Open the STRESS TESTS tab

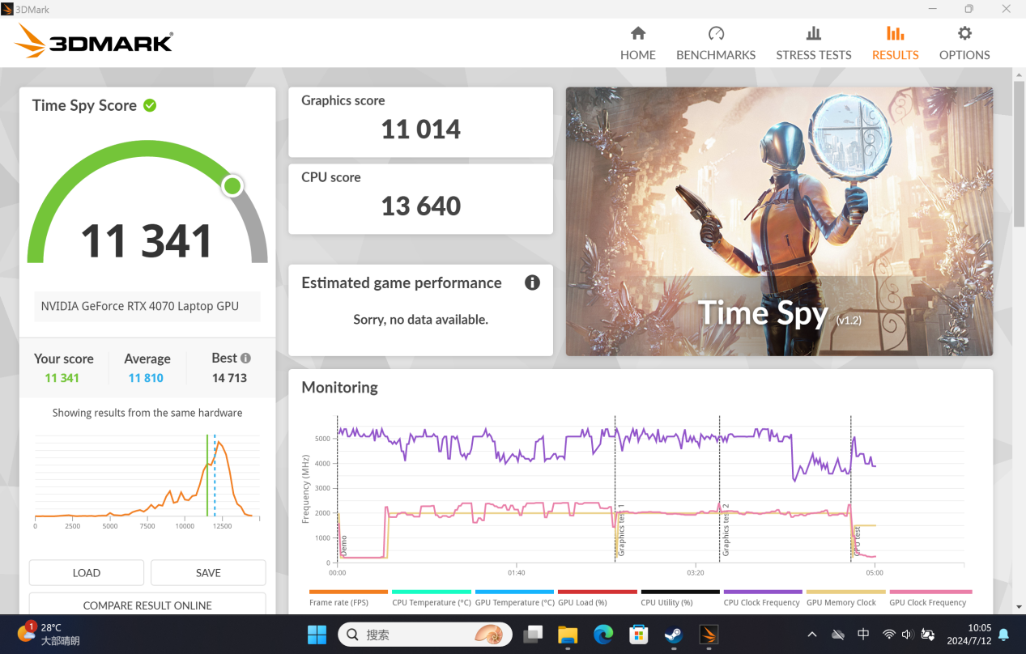click(814, 43)
